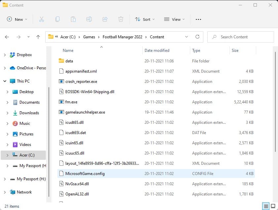Click the gamelaunchhelper.exe file icon
The image size is (278, 210).
pos(61,112)
